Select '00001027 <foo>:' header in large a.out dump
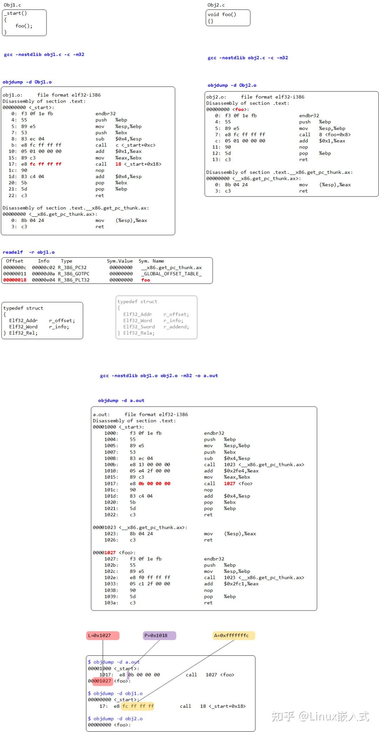This screenshot has height=732, width=379. 114,553
